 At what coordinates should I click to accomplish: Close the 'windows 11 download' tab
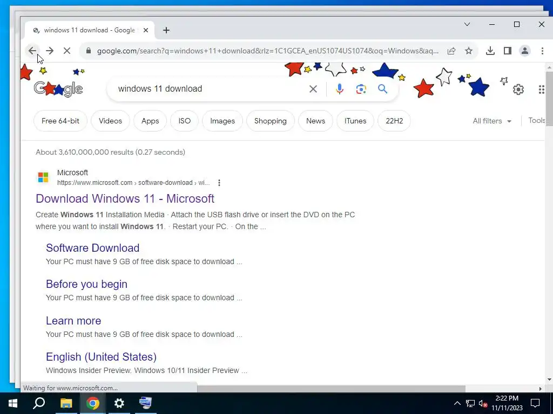coord(146,30)
